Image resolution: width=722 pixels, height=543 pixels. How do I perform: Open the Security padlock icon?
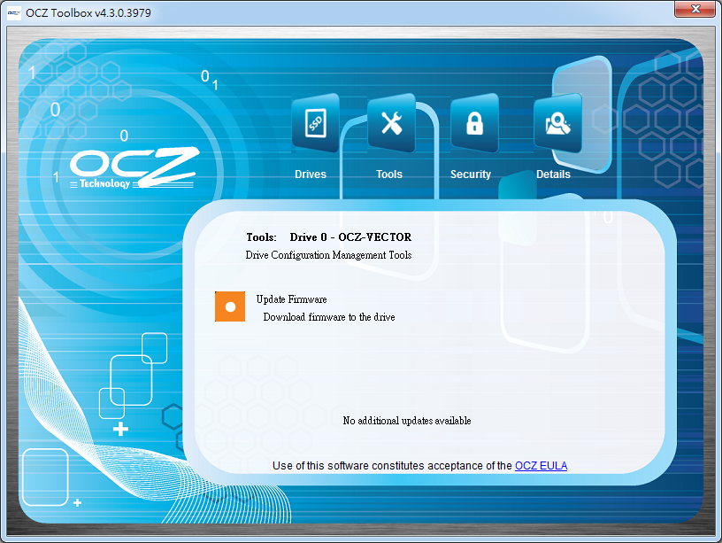[474, 123]
